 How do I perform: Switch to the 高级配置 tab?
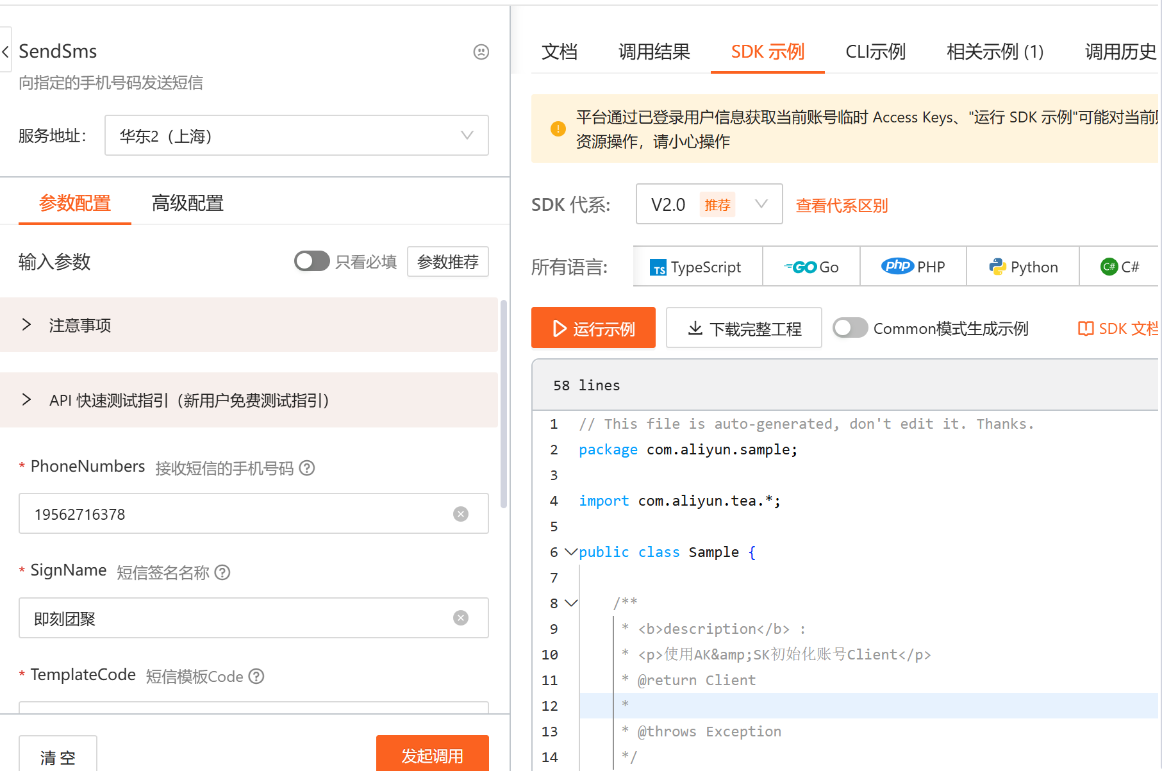tap(188, 203)
